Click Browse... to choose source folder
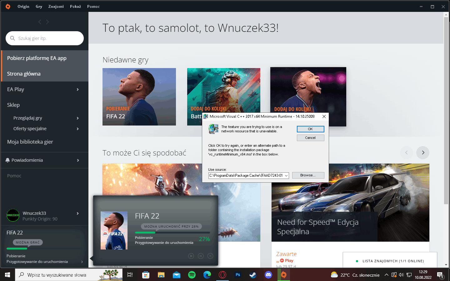The image size is (450, 281). point(308,175)
